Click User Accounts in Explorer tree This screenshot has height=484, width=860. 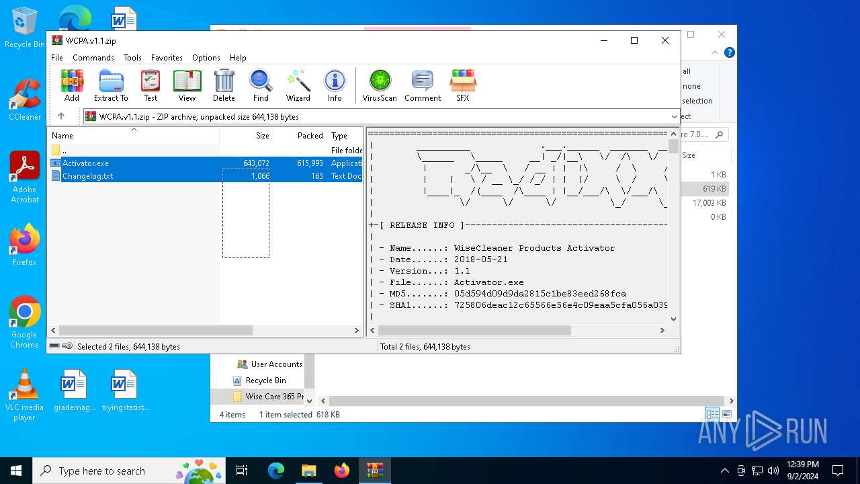point(269,364)
